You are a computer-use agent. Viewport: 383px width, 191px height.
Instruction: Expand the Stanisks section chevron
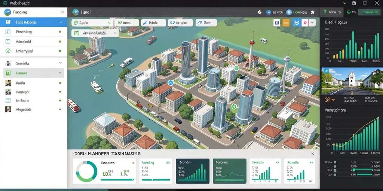tap(60, 63)
